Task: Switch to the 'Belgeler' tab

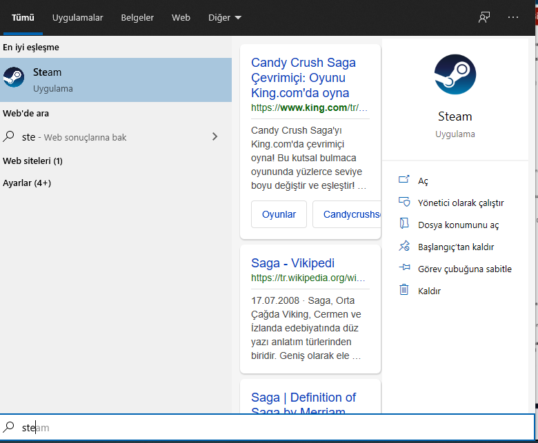Action: (137, 18)
